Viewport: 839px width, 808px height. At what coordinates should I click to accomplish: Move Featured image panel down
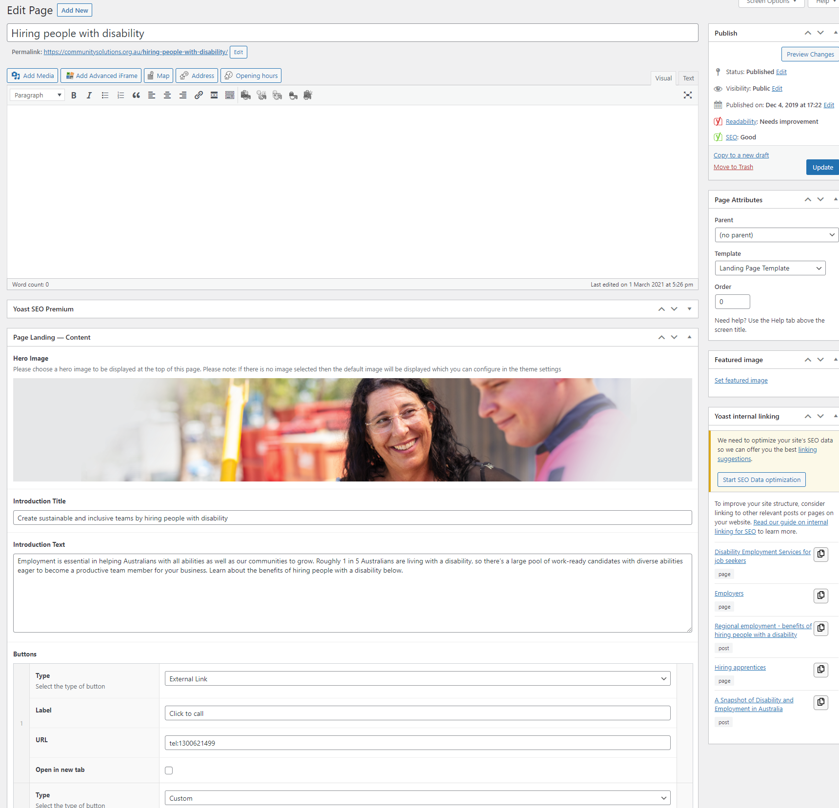point(820,360)
